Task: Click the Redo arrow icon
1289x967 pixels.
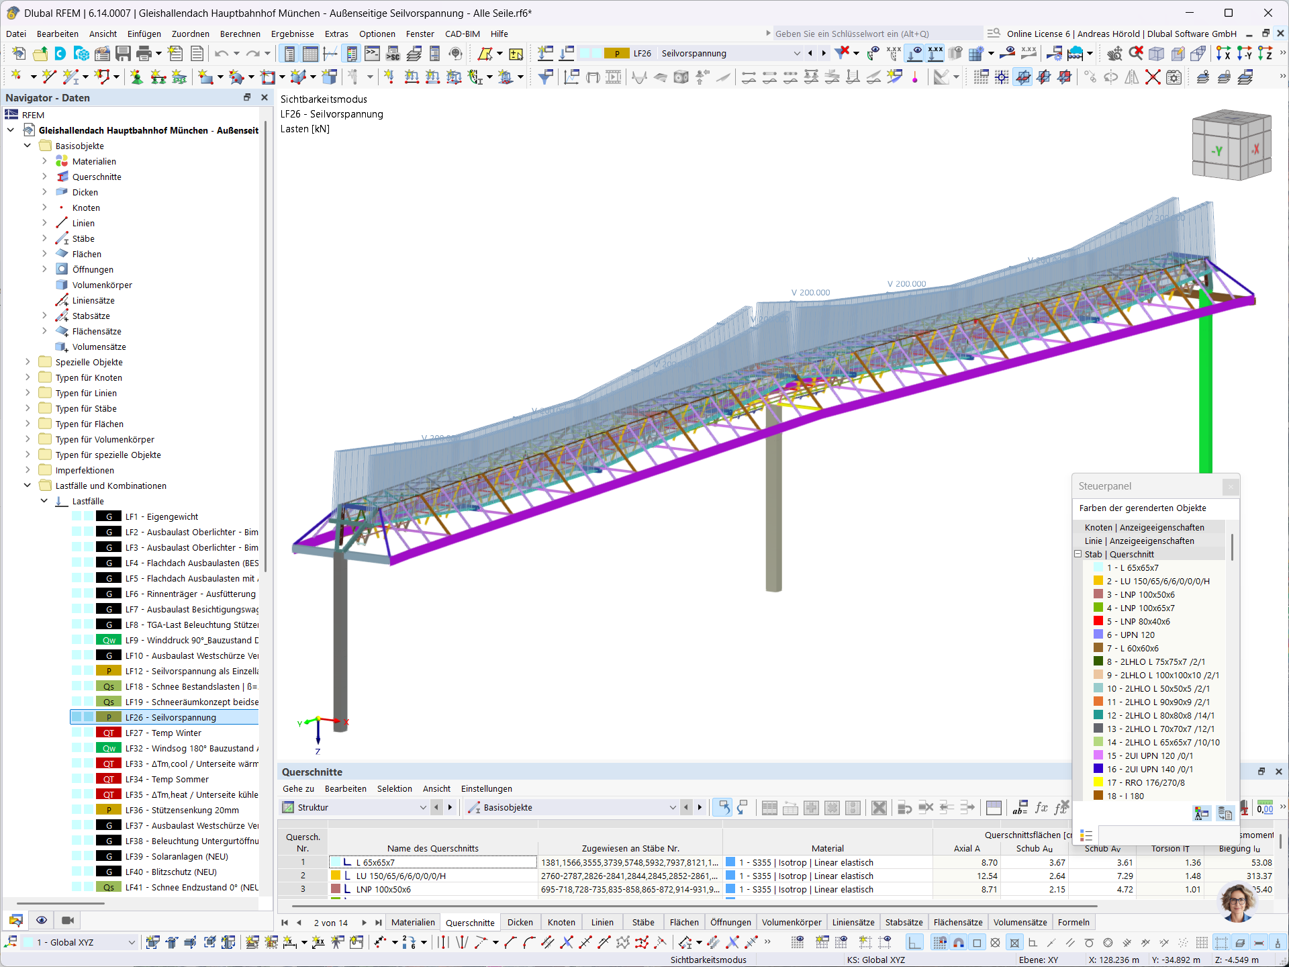Action: 252,54
